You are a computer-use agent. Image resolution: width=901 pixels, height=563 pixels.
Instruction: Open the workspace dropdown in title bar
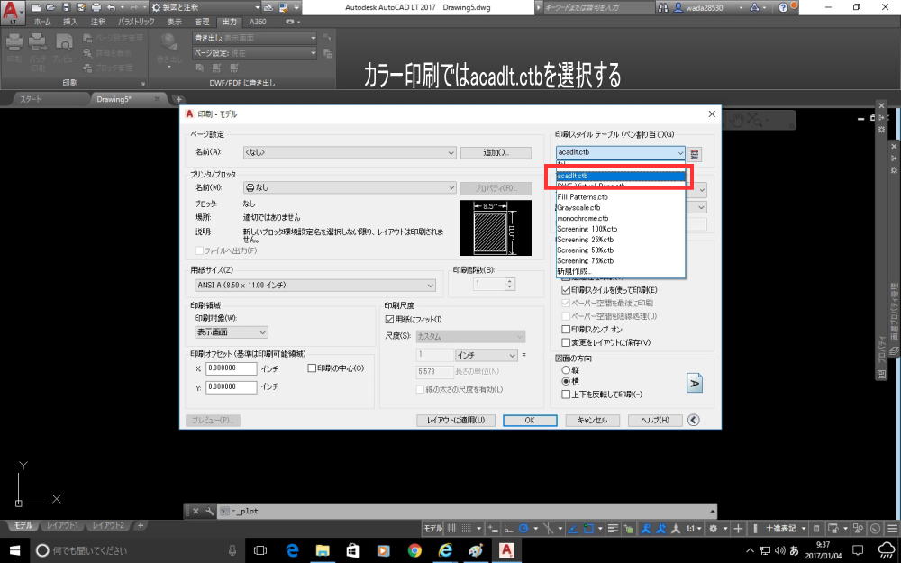(205, 7)
